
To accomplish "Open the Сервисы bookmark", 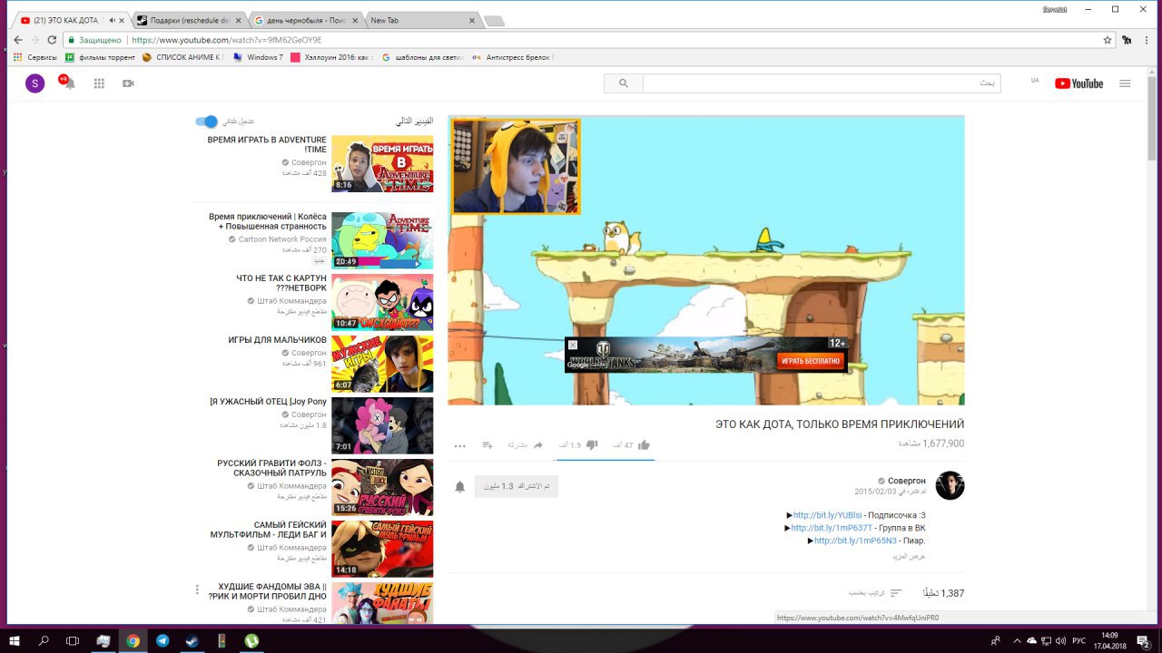I will coord(35,57).
